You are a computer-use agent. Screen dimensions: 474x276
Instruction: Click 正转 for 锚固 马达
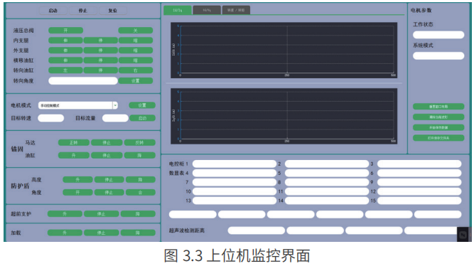[x=74, y=142]
